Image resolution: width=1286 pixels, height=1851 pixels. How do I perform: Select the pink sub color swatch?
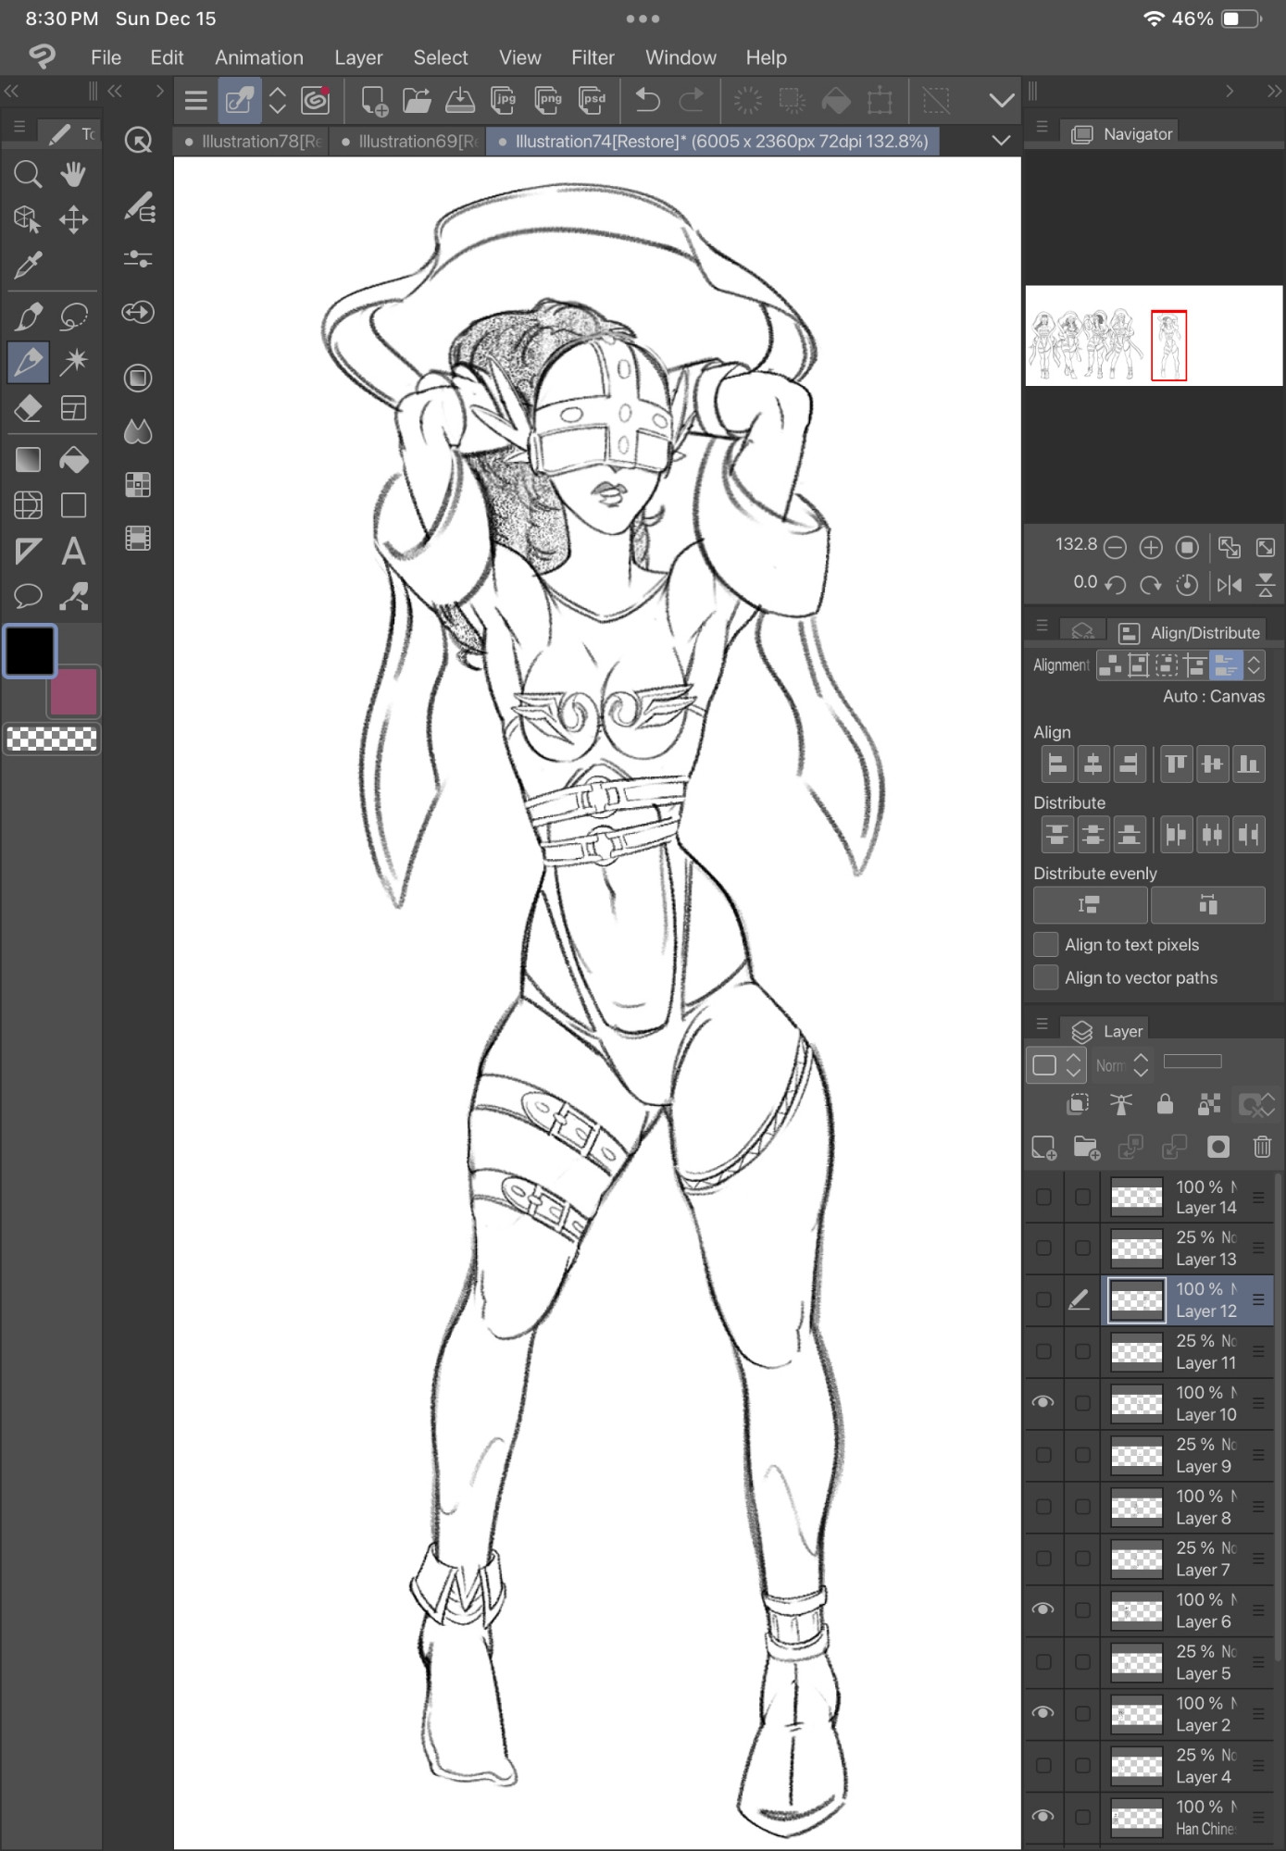74,691
